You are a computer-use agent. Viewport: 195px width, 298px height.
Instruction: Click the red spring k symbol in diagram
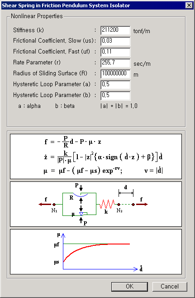click(107, 204)
